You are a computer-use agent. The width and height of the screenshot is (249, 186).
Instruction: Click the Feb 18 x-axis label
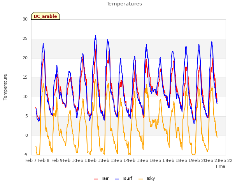(174, 160)
